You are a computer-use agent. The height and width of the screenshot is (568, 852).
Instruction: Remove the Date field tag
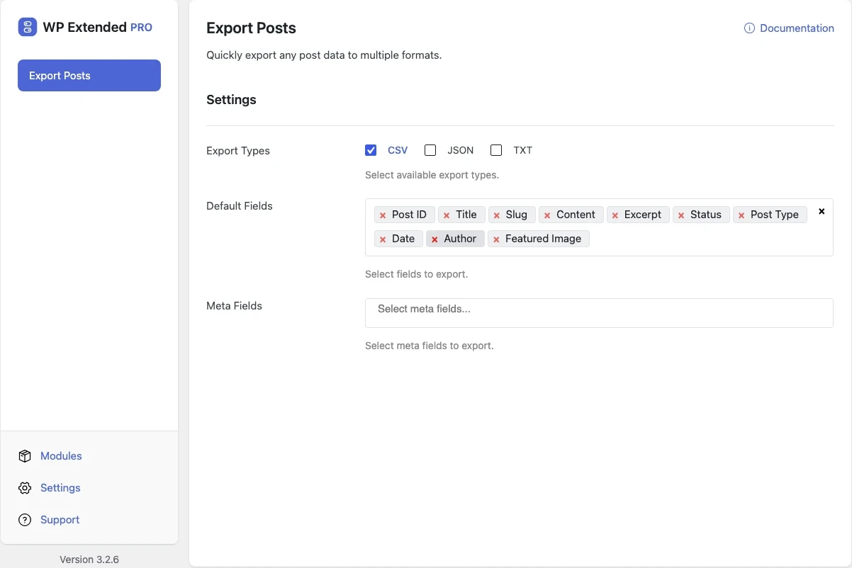(383, 239)
